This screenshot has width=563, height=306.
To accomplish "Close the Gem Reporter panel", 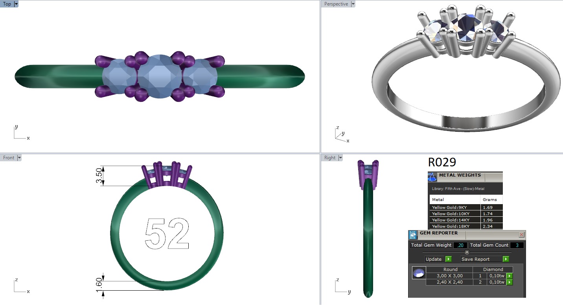I will (x=522, y=235).
